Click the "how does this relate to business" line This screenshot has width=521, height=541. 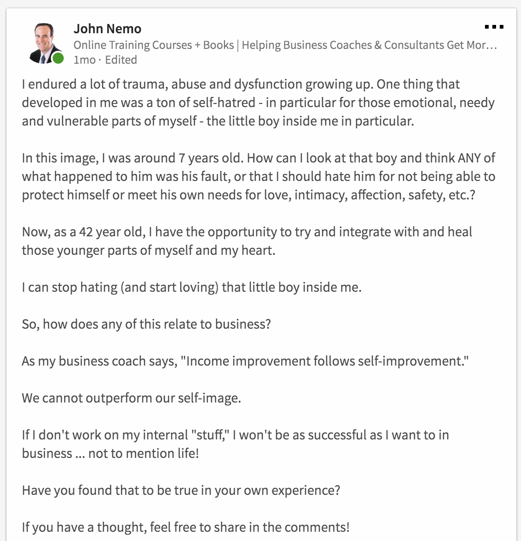(145, 324)
